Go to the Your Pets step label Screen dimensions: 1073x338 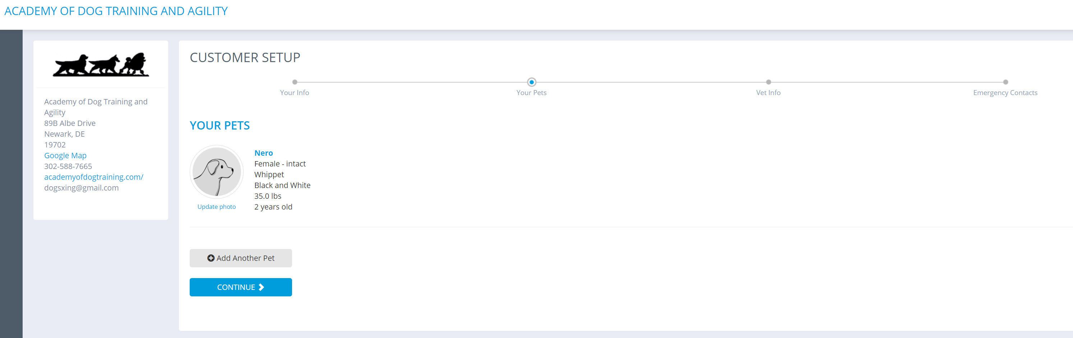click(x=532, y=93)
